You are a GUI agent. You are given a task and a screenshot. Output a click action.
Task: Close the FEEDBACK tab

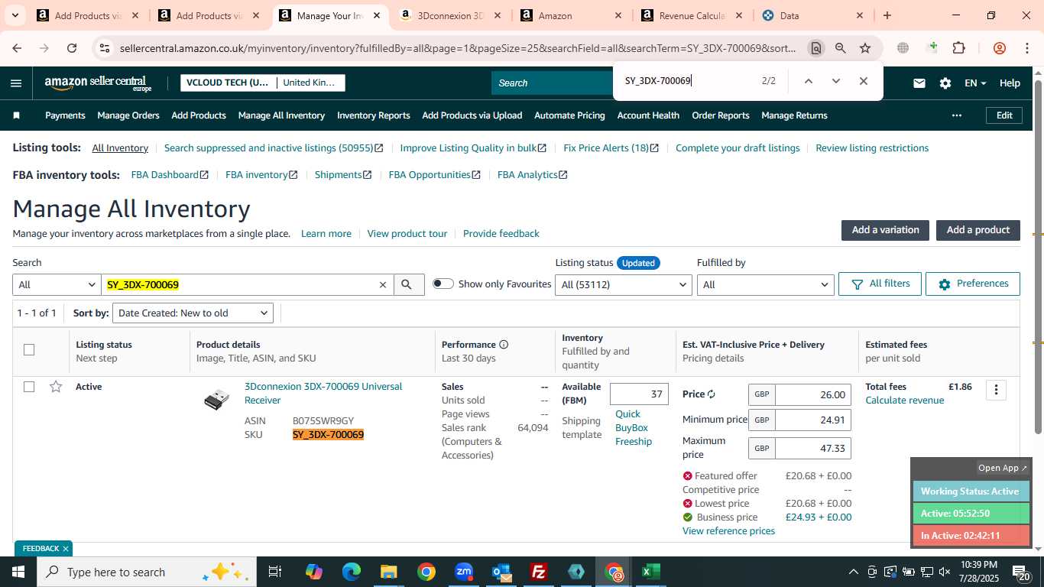(x=66, y=549)
